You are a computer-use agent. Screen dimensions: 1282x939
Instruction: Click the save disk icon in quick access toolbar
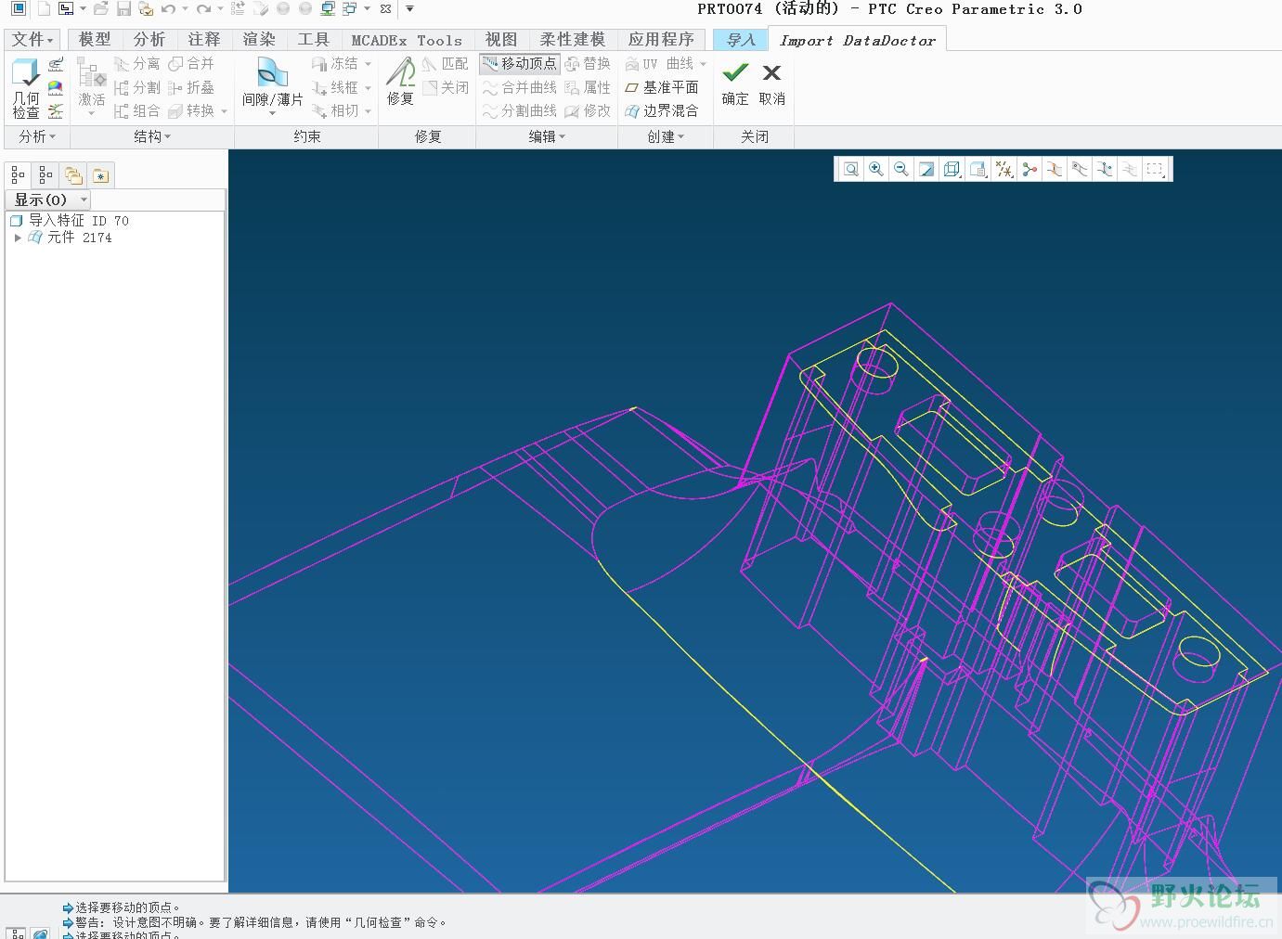[123, 9]
